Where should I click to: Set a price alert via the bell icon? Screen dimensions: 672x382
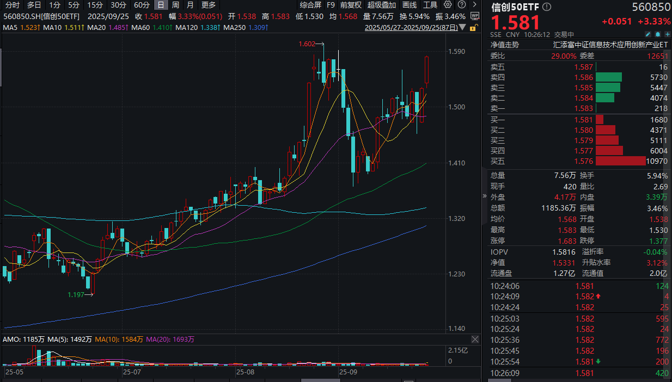click(x=658, y=33)
